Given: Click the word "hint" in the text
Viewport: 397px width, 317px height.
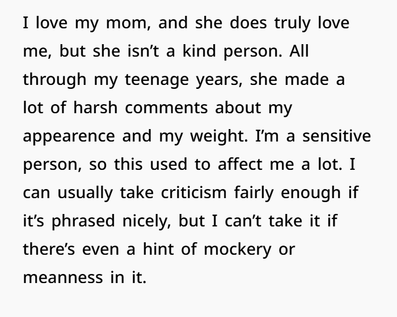Looking at the screenshot, I should point(158,249).
